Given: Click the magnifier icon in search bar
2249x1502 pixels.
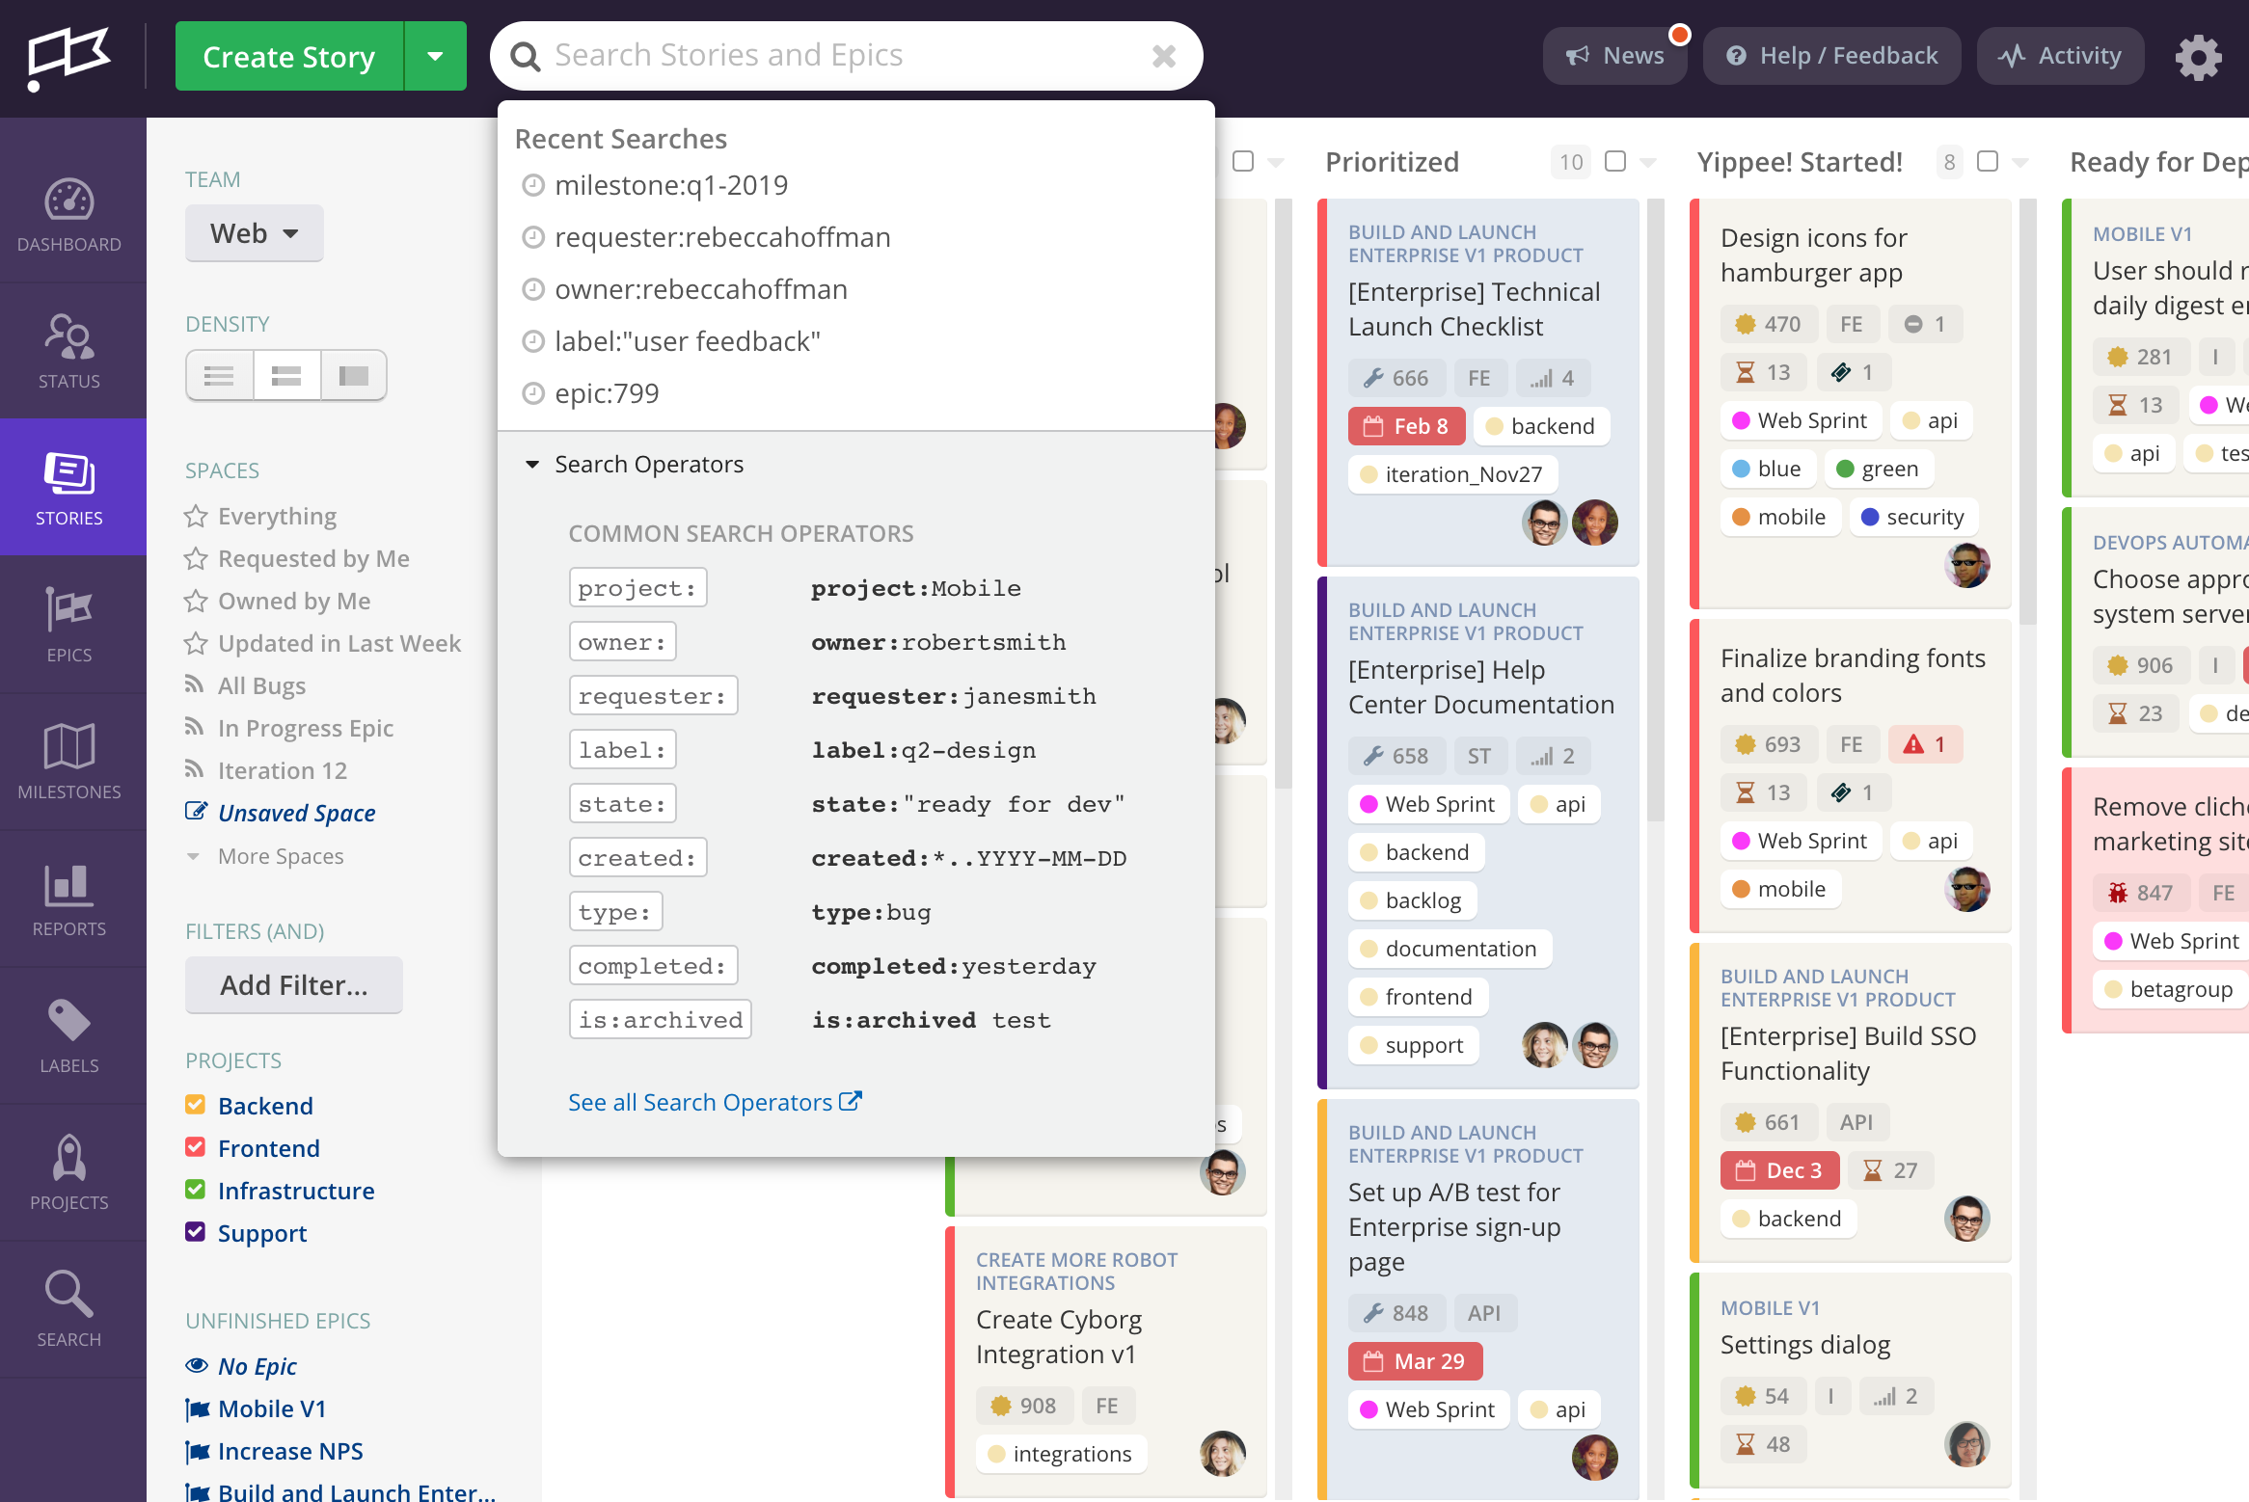Looking at the screenshot, I should [x=525, y=57].
